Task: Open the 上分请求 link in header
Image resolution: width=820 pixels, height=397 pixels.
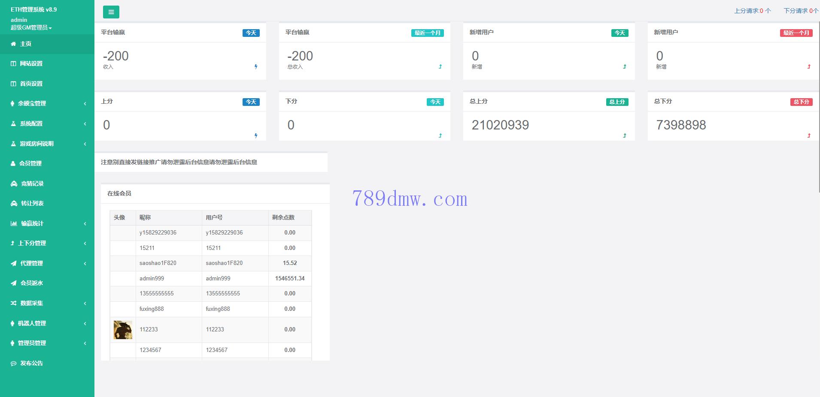Action: tap(752, 11)
